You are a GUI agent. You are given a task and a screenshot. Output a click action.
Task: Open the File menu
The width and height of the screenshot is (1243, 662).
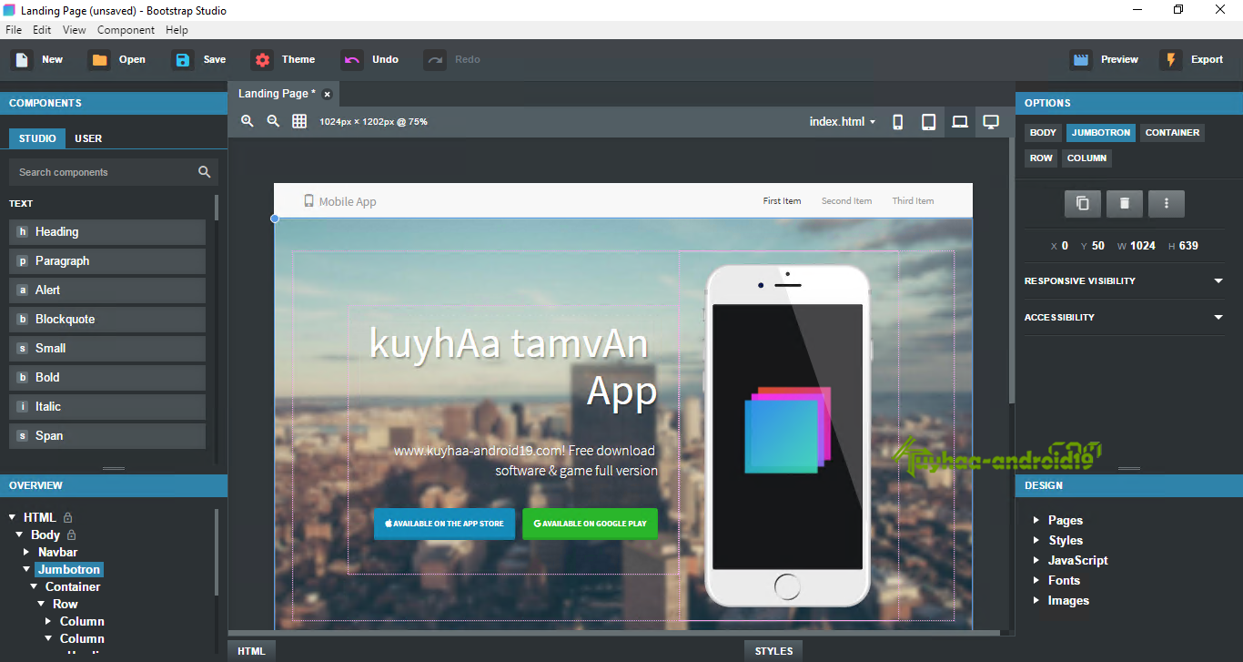click(x=14, y=30)
